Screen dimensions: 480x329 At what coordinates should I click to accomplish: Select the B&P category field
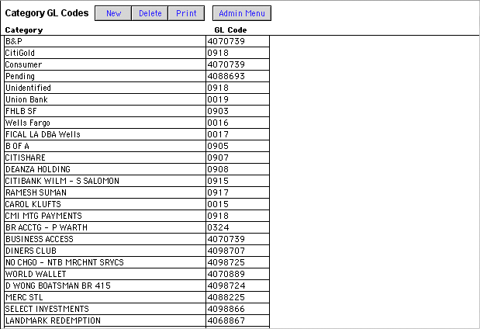[x=105, y=41]
